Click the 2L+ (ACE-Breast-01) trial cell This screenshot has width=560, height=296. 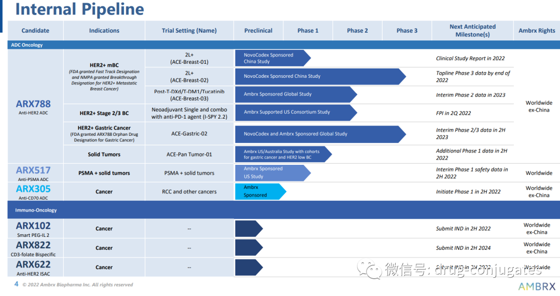[189, 58]
